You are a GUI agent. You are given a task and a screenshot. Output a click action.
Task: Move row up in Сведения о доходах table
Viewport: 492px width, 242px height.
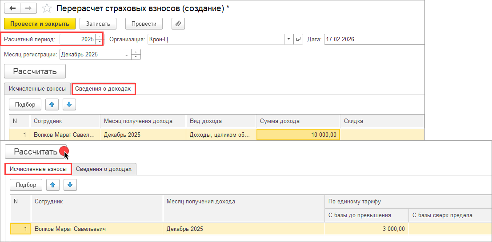coord(53,104)
